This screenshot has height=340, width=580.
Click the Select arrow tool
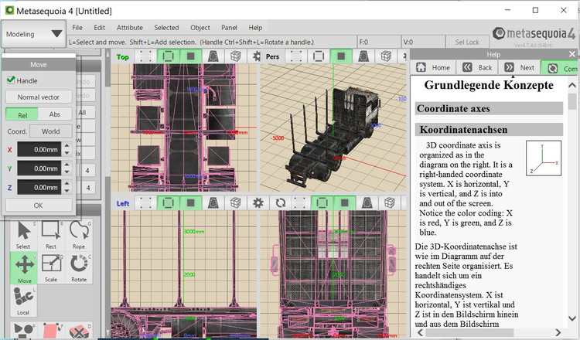pyautogui.click(x=23, y=235)
